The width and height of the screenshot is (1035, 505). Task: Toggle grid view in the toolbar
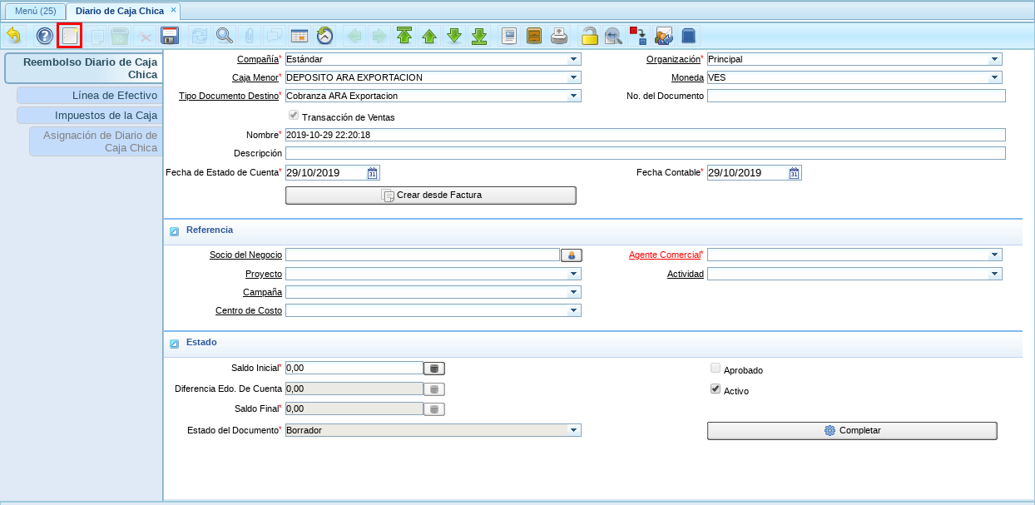click(x=299, y=36)
